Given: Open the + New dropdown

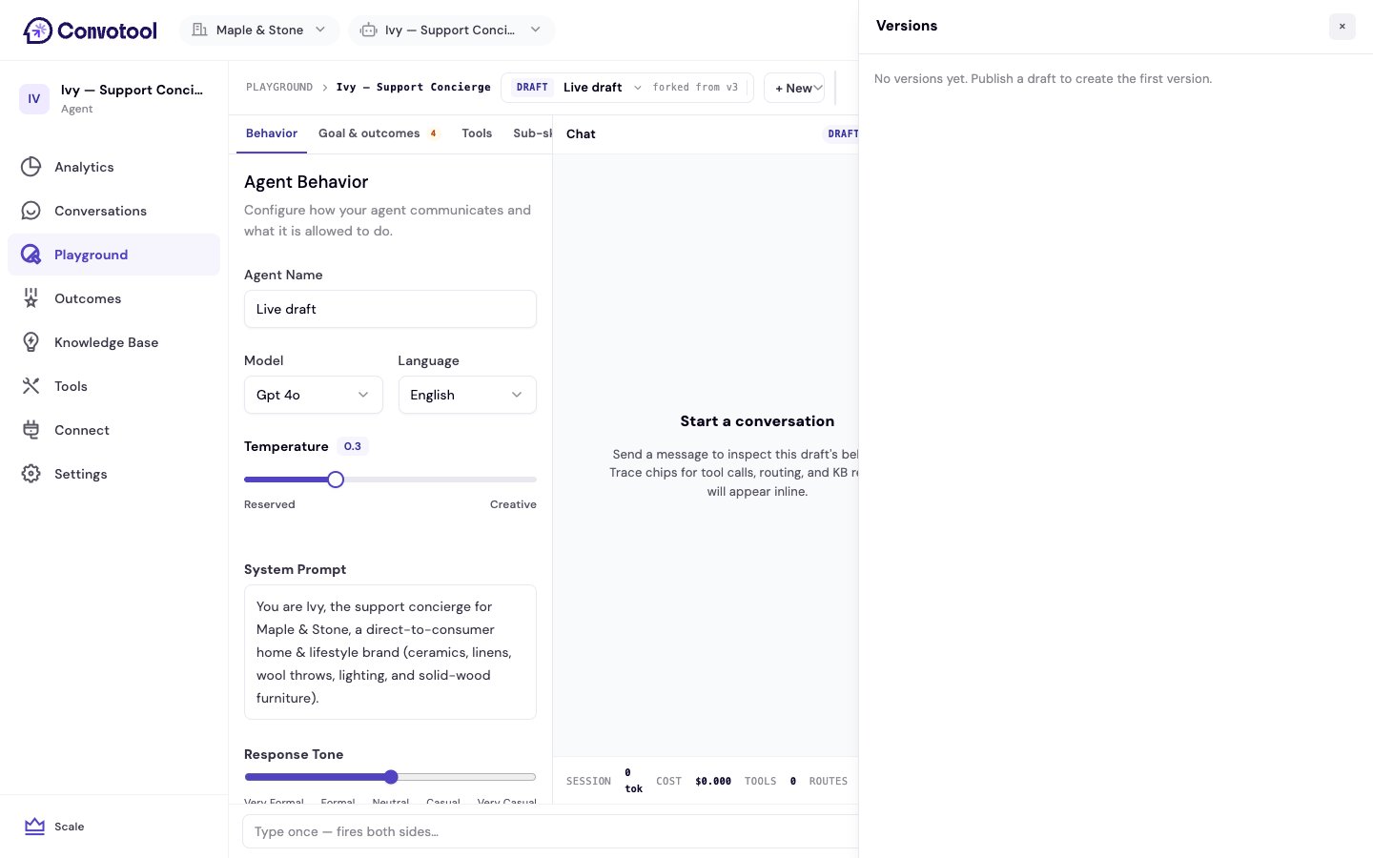Looking at the screenshot, I should pyautogui.click(x=794, y=88).
